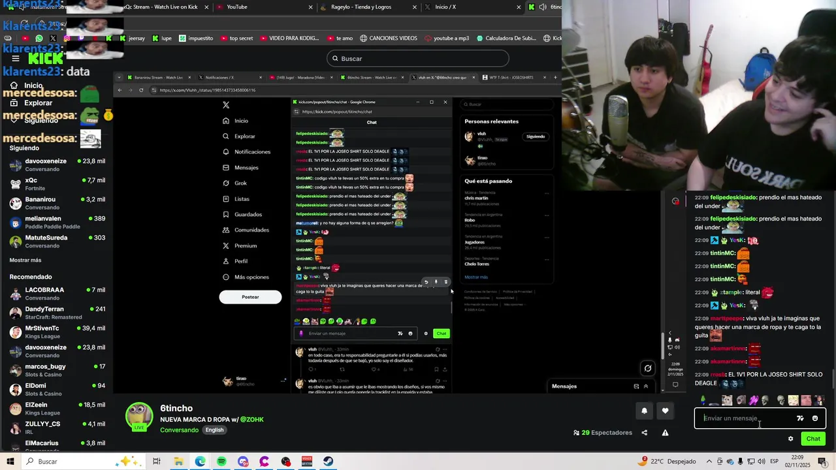Open MatuteSureda channel

[57, 242]
